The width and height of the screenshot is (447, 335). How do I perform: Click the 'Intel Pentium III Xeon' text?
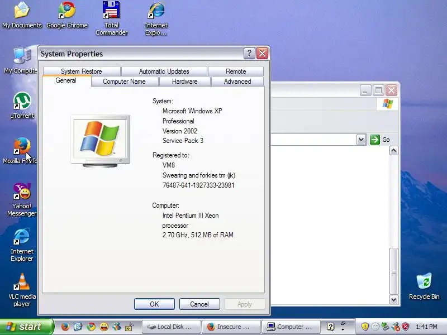(191, 216)
